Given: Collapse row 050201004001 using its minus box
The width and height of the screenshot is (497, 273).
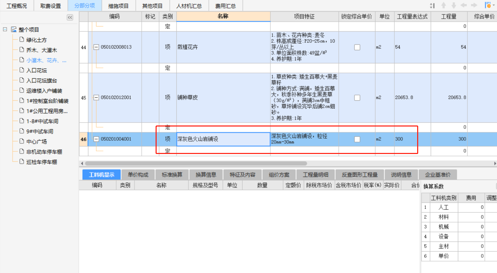Looking at the screenshot, I should pyautogui.click(x=96, y=139).
